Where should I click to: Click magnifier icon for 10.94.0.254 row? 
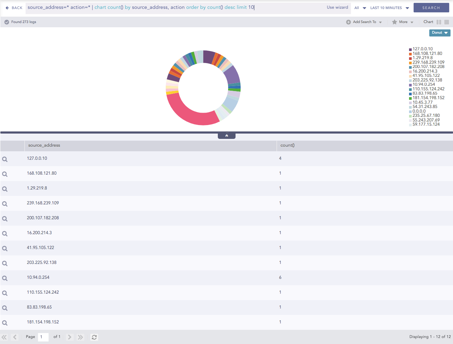click(x=5, y=278)
